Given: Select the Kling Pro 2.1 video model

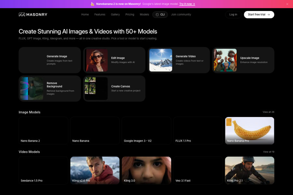Looking at the screenshot, I should [250, 170].
